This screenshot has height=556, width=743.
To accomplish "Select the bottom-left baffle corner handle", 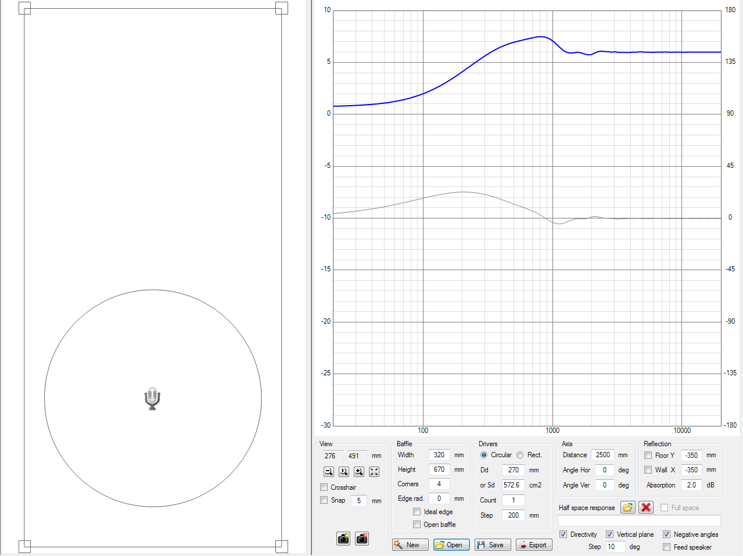I will click(x=24, y=546).
